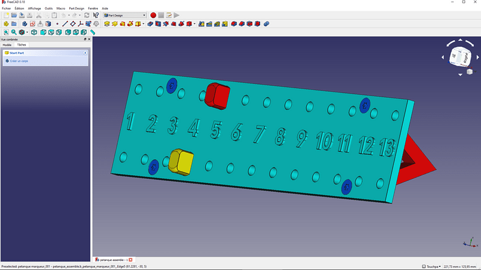Open the draw style dropdown arrow
481x270 pixels.
(x=27, y=32)
